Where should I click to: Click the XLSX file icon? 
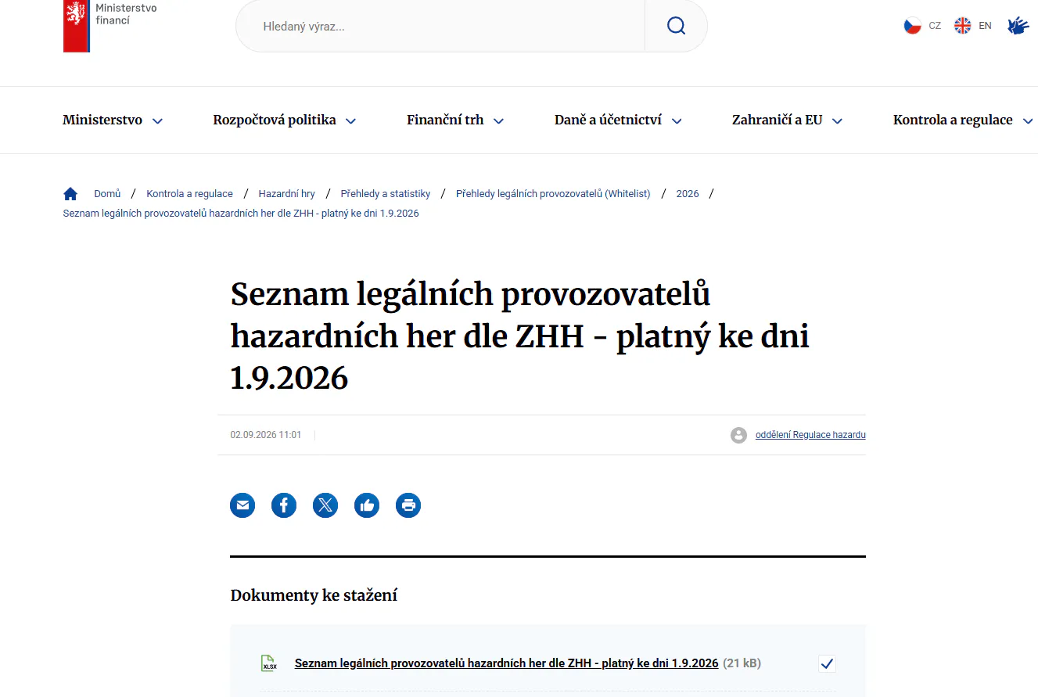[269, 663]
